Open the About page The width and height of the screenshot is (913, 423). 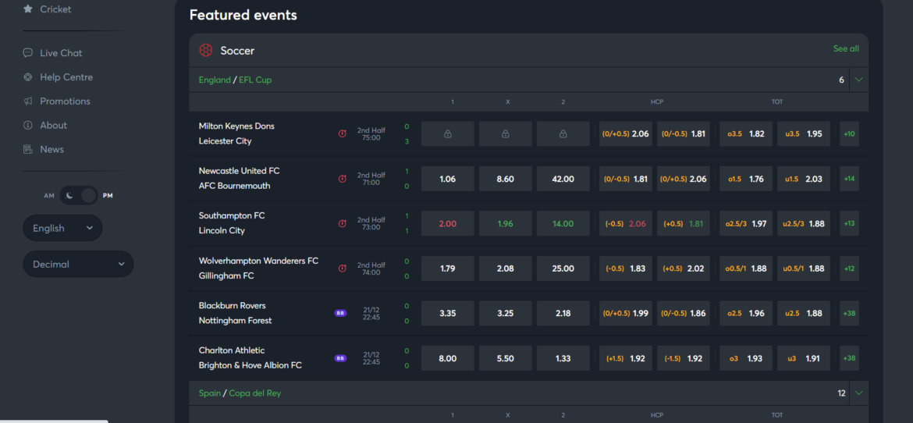tap(54, 126)
